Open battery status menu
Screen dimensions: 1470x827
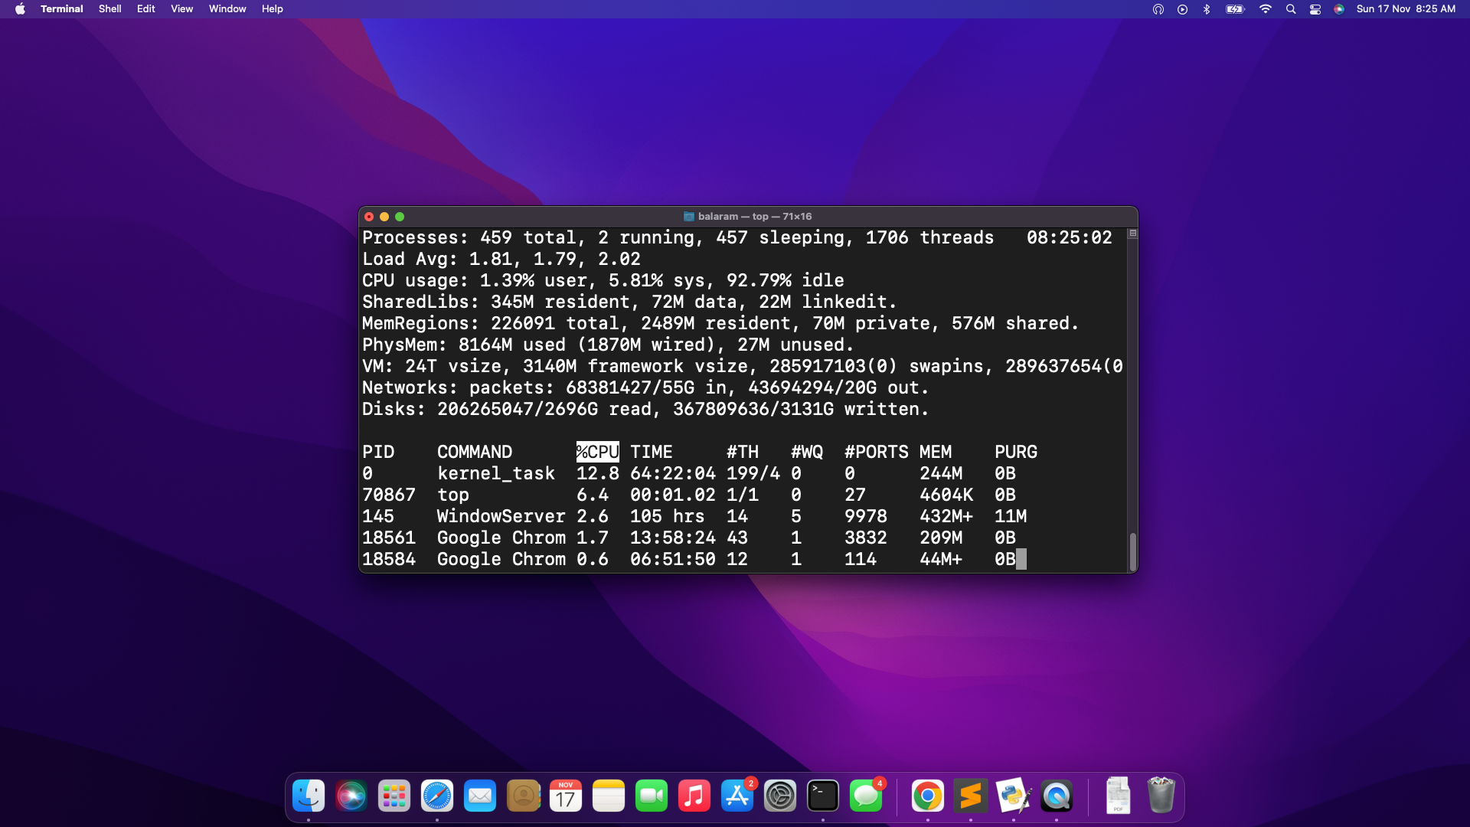(x=1235, y=9)
